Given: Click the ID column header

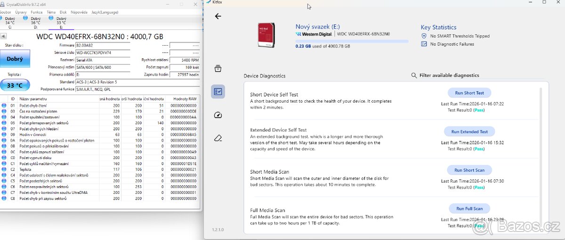Looking at the screenshot, I should click(x=13, y=99).
